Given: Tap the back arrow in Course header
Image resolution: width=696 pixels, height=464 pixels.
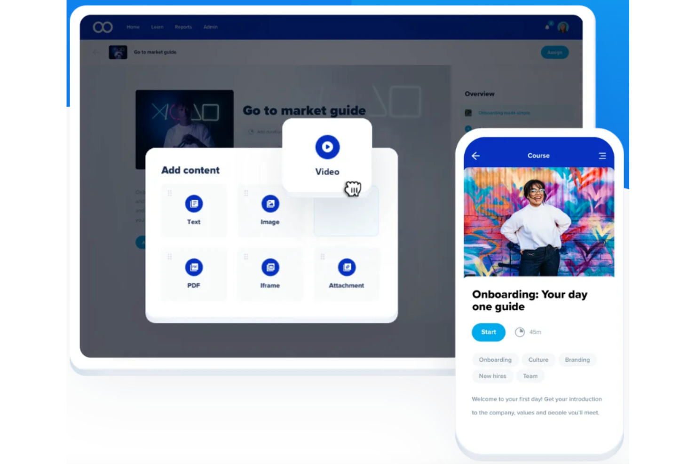Looking at the screenshot, I should click(476, 156).
